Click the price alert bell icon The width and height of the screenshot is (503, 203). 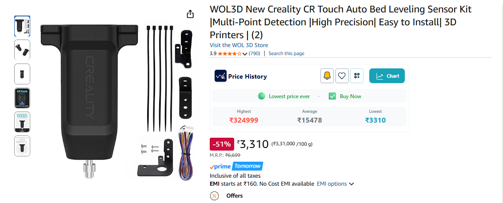pyautogui.click(x=327, y=76)
